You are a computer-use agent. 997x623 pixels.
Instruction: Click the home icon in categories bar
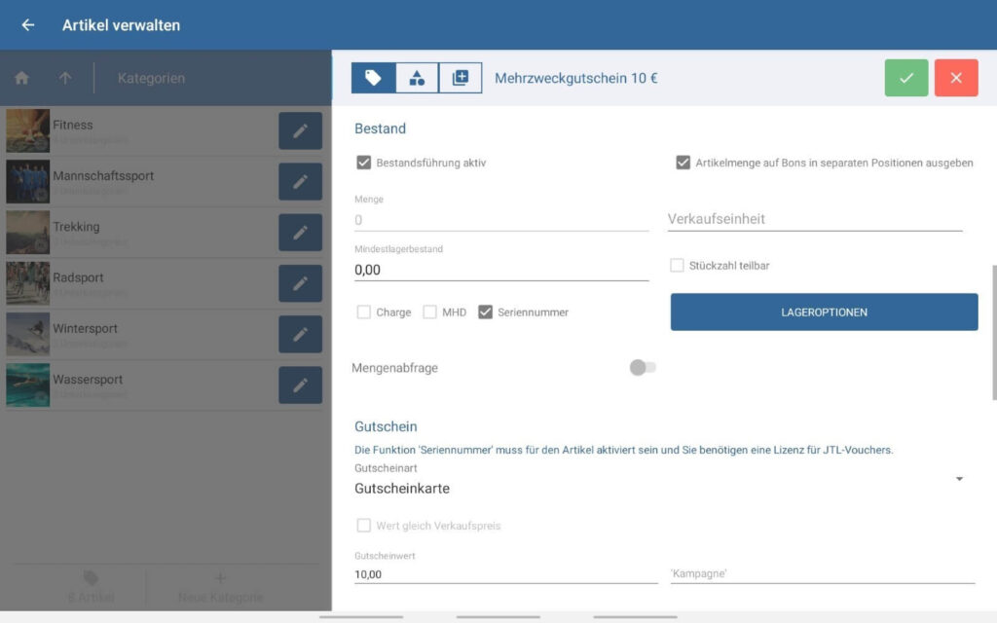21,78
